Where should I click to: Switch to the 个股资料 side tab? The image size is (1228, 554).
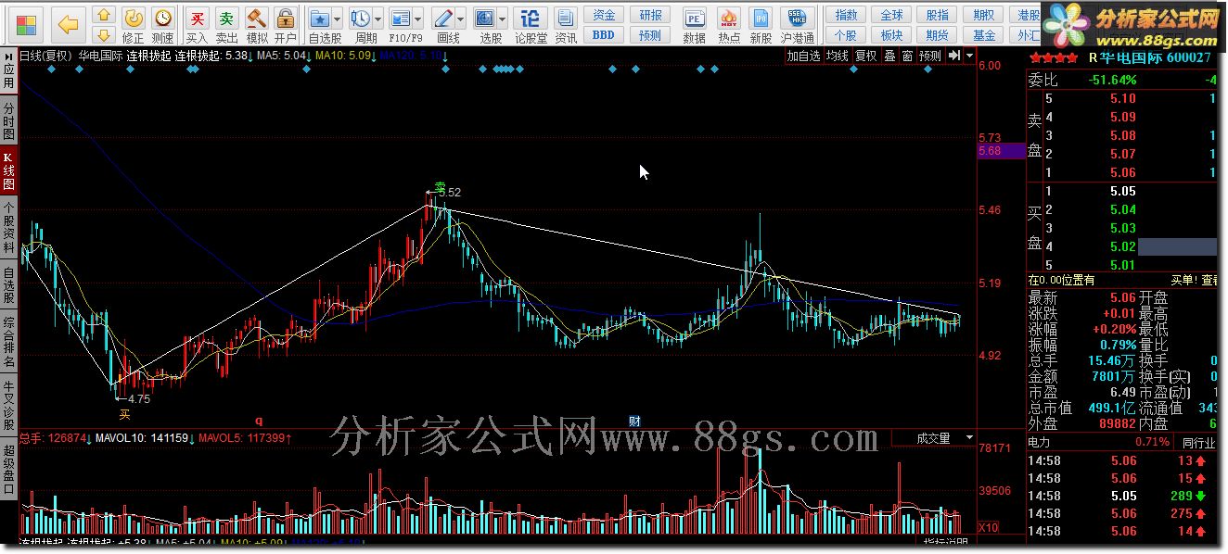pyautogui.click(x=8, y=227)
